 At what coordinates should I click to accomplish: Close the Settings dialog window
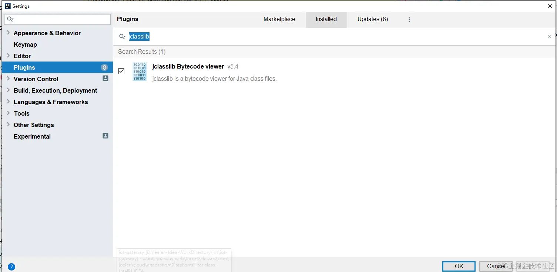coord(550,6)
